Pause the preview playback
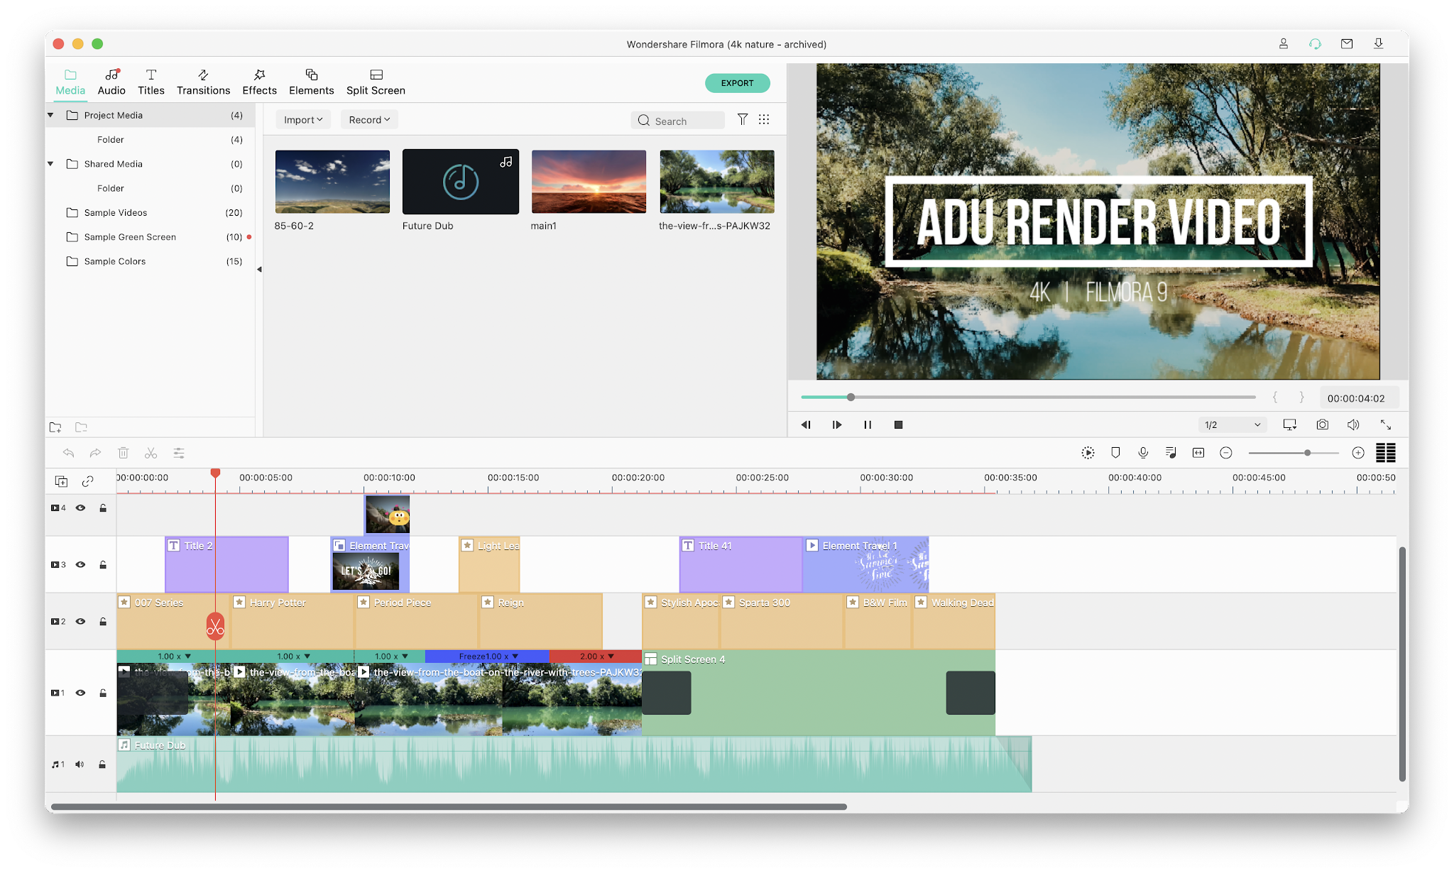This screenshot has width=1454, height=873. tap(868, 424)
